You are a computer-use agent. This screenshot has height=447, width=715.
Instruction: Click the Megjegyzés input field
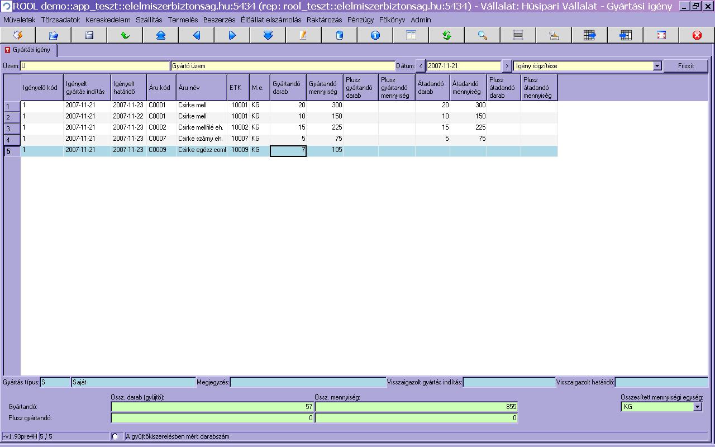pyautogui.click(x=308, y=382)
